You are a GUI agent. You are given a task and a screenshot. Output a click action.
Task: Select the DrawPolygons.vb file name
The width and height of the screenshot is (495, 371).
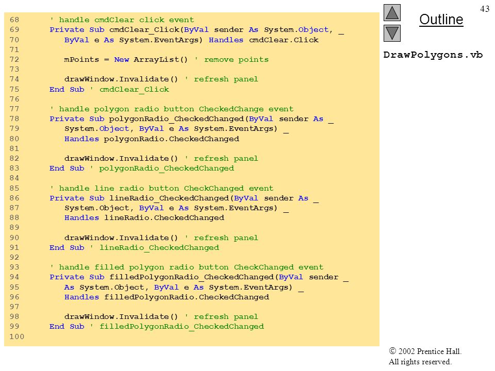click(433, 55)
